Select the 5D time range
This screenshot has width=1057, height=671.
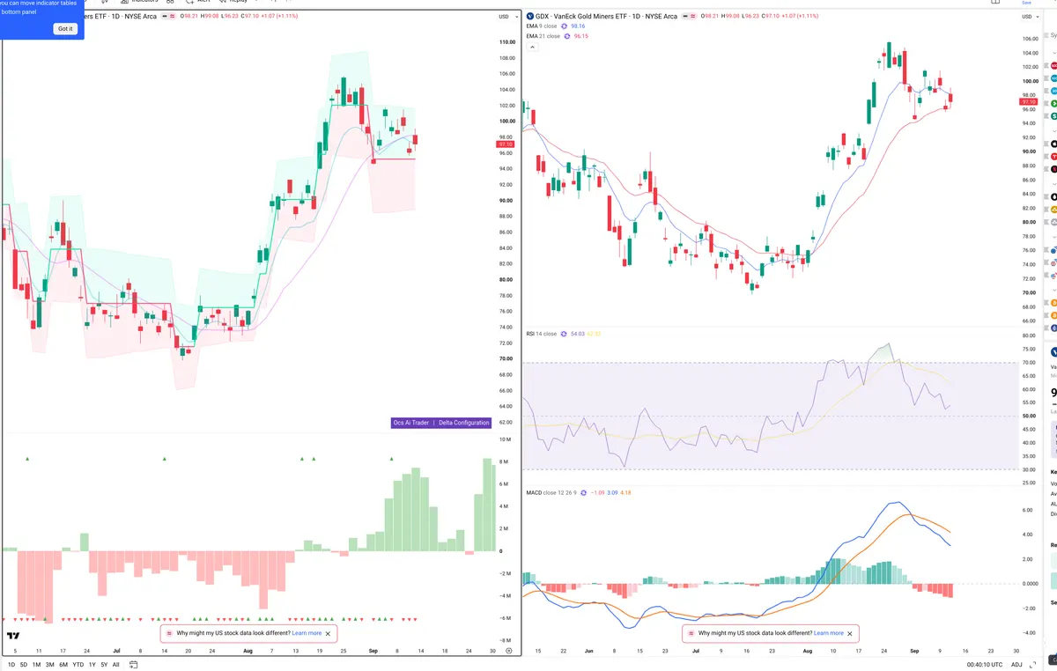[24, 664]
